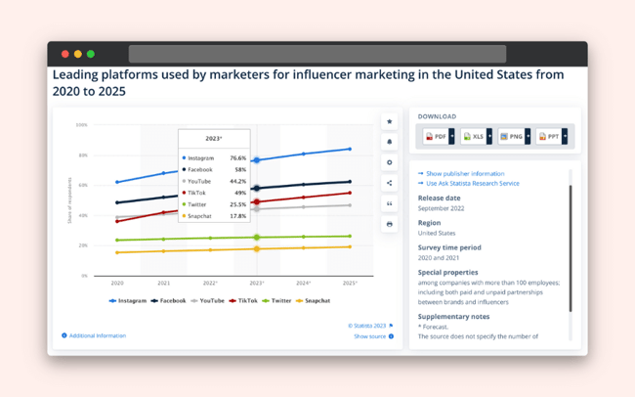Click the browser address bar

pyautogui.click(x=317, y=54)
